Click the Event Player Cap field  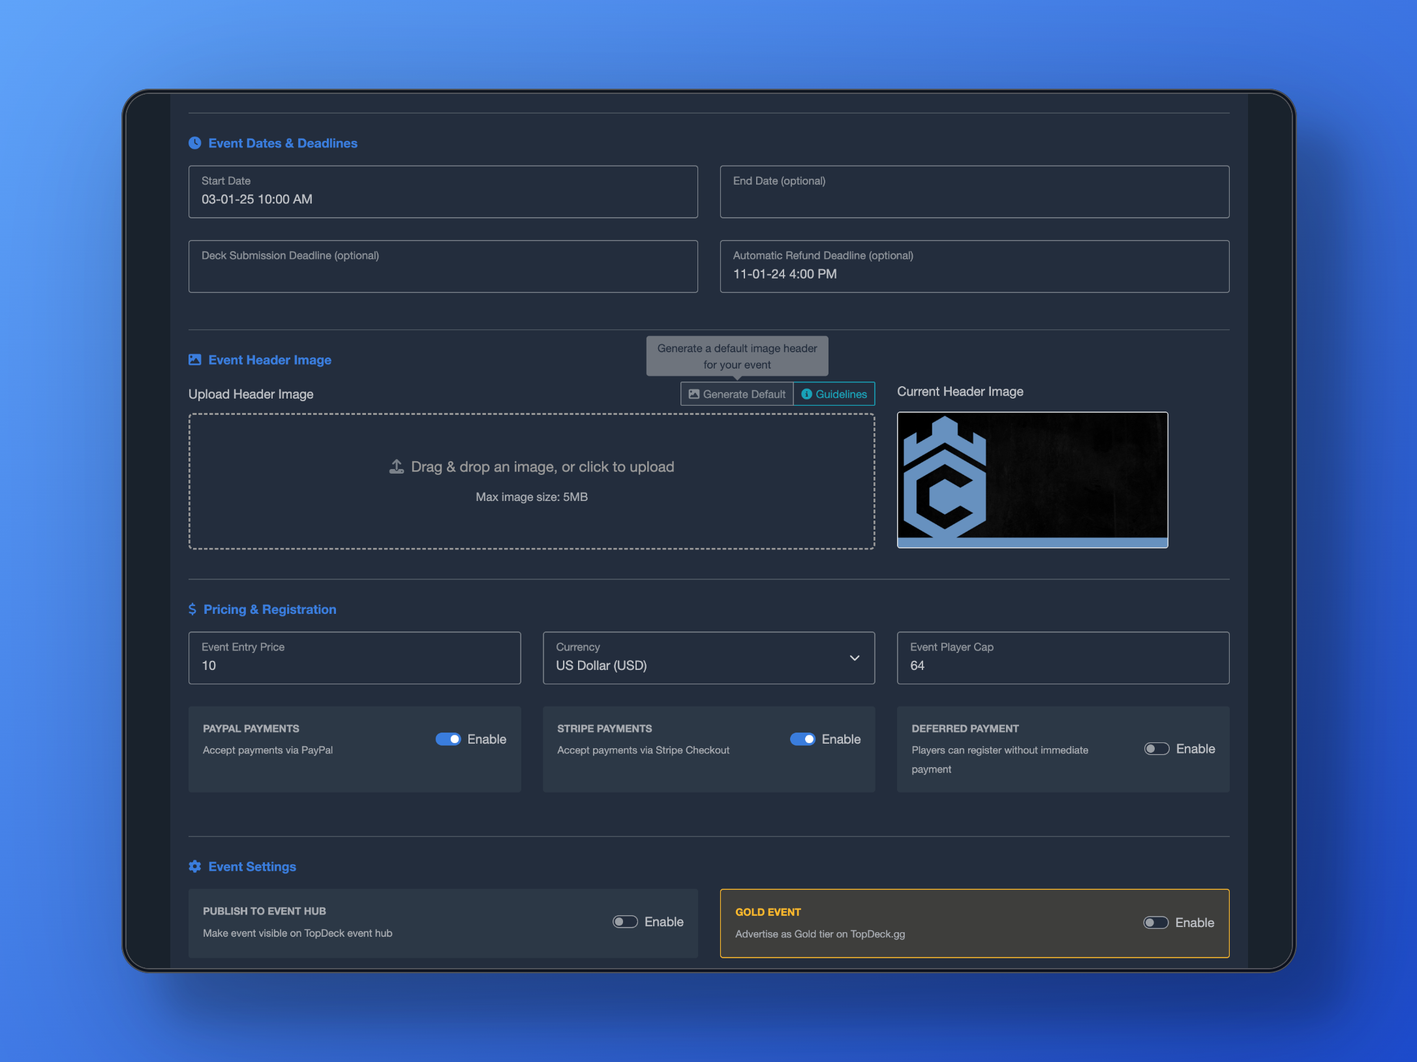[x=1062, y=658]
